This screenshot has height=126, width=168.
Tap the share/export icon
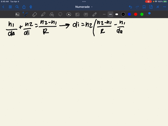(24, 7)
